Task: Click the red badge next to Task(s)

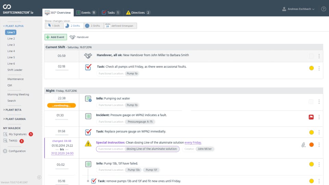Action: [22, 141]
